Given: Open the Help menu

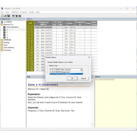Looking at the screenshot, I should coord(38,12).
